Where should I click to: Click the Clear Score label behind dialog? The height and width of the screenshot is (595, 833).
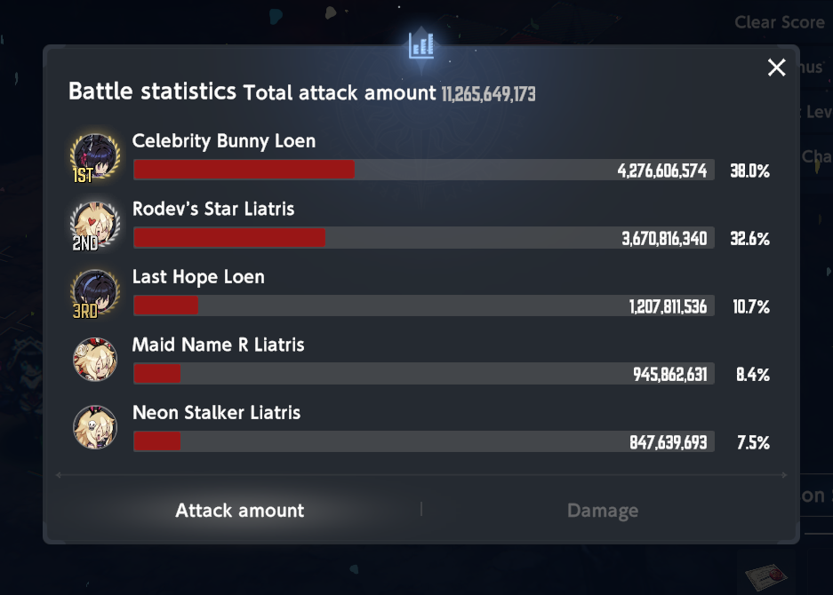tap(780, 22)
